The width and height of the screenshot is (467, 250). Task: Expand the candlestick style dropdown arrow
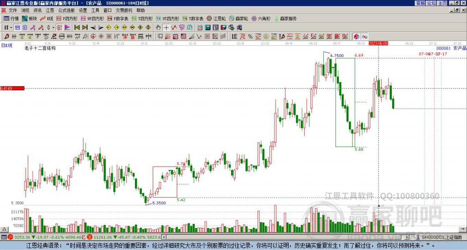[53, 28]
